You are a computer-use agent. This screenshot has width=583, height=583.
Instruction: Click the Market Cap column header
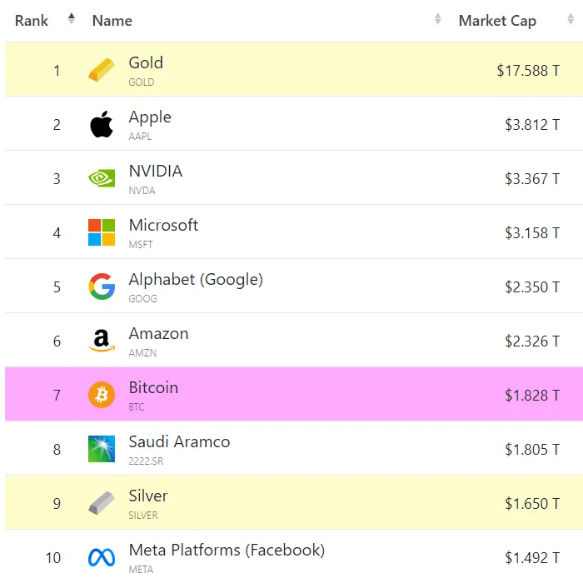coord(497,21)
